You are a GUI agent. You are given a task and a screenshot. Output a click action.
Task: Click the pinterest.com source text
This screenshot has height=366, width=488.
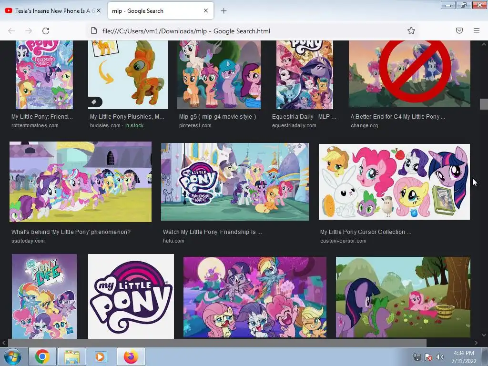(195, 125)
